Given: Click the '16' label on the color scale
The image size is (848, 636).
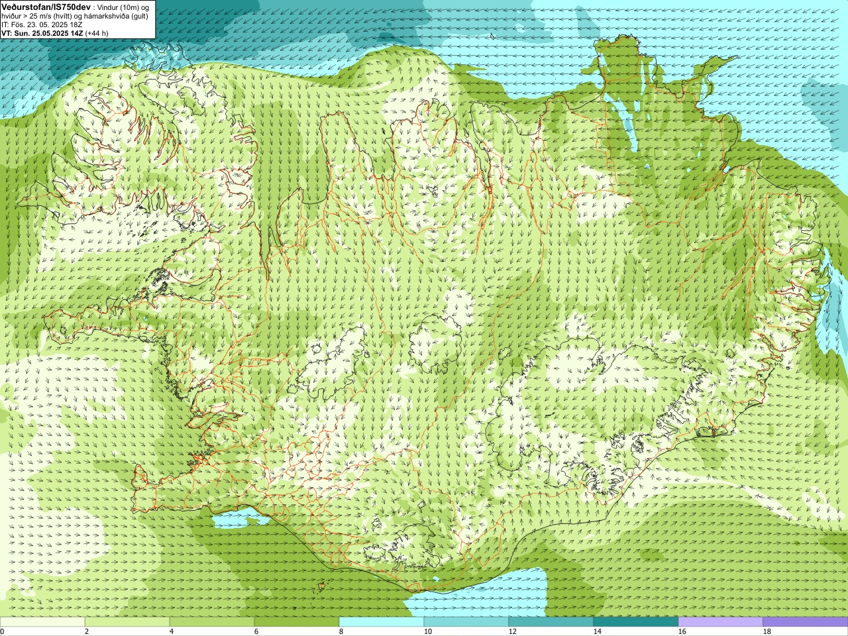Looking at the screenshot, I should [x=682, y=631].
